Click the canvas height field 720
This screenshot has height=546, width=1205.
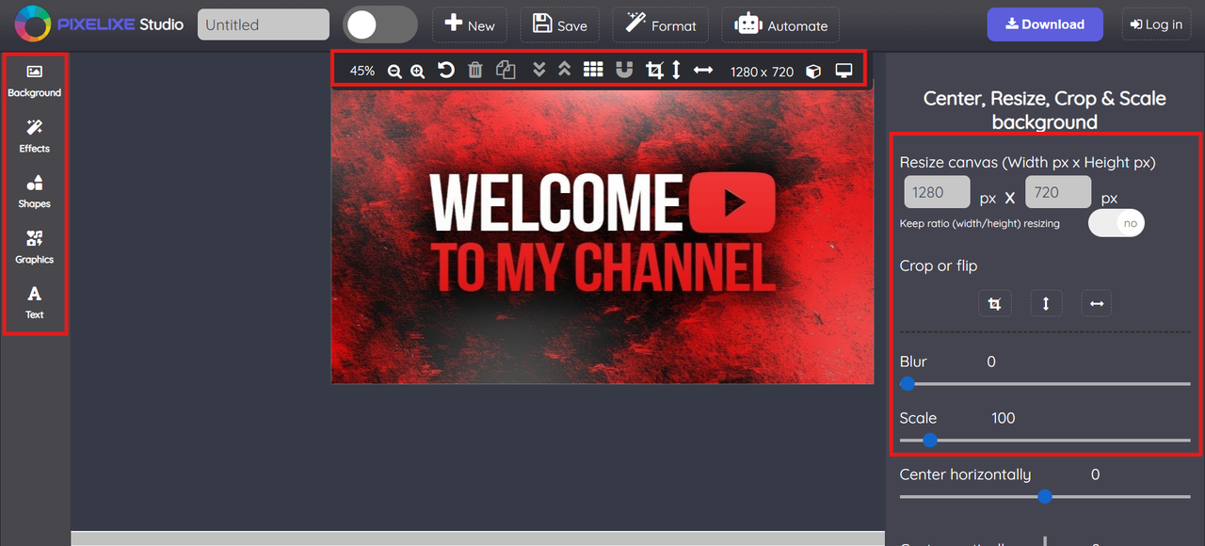[1058, 192]
